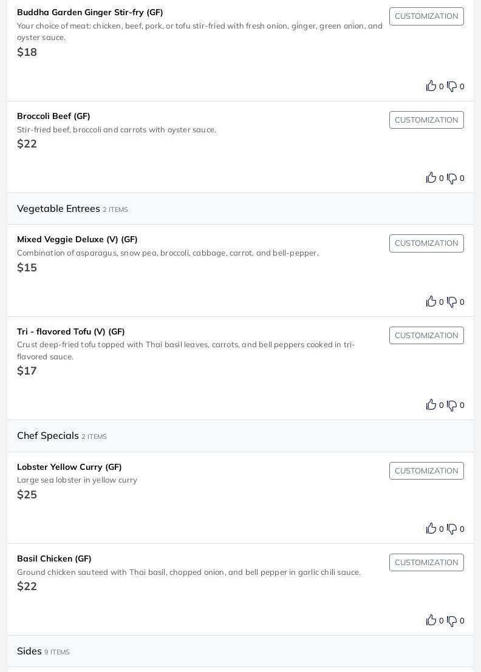
Task: Thumbs up Tri-flavored Tofu
Action: 431,405
